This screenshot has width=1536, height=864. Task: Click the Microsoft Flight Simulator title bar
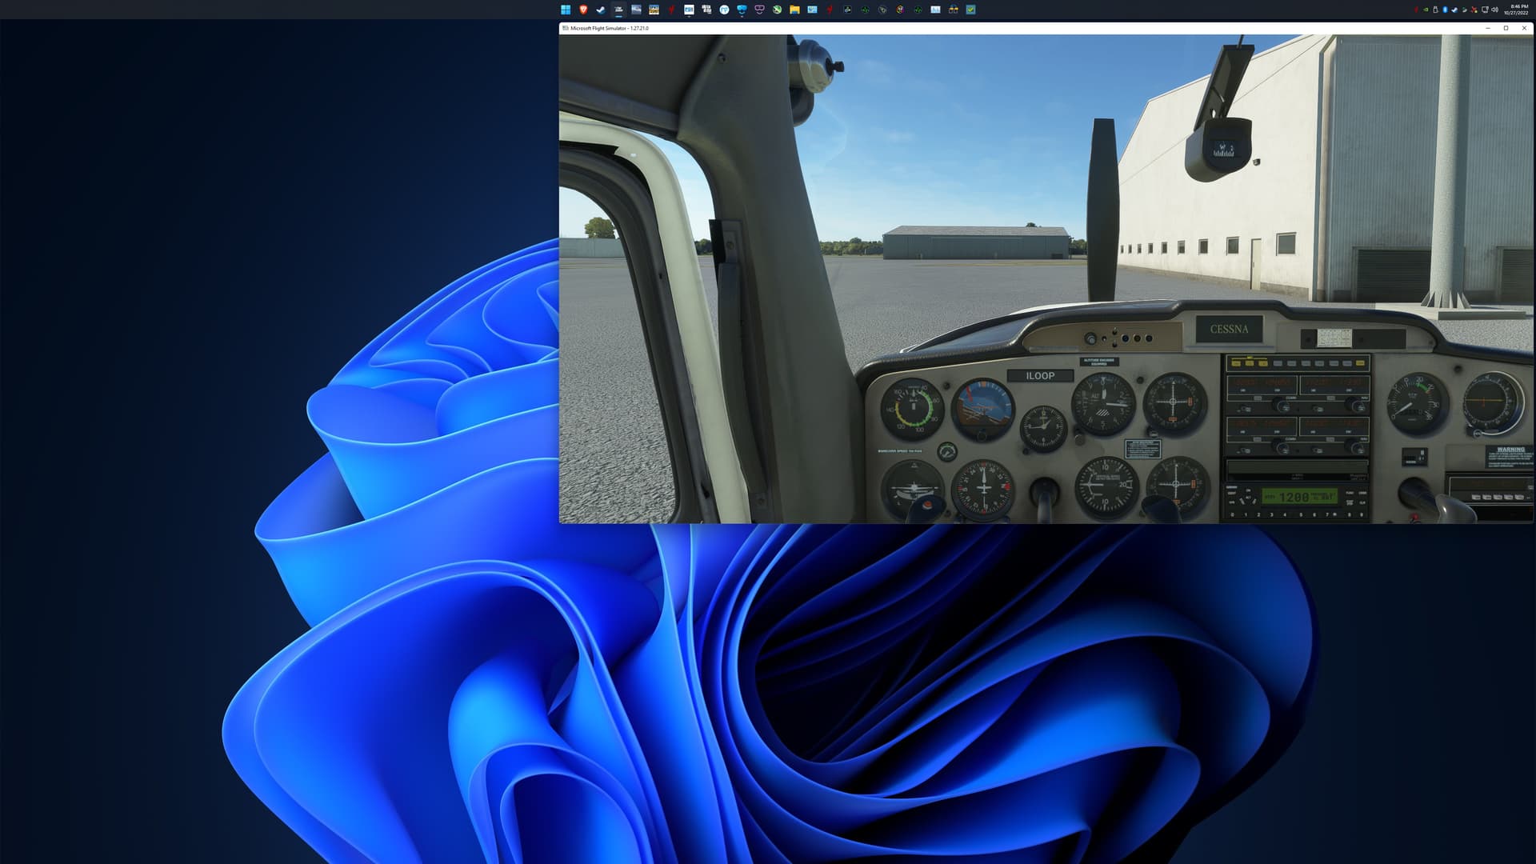(960, 28)
